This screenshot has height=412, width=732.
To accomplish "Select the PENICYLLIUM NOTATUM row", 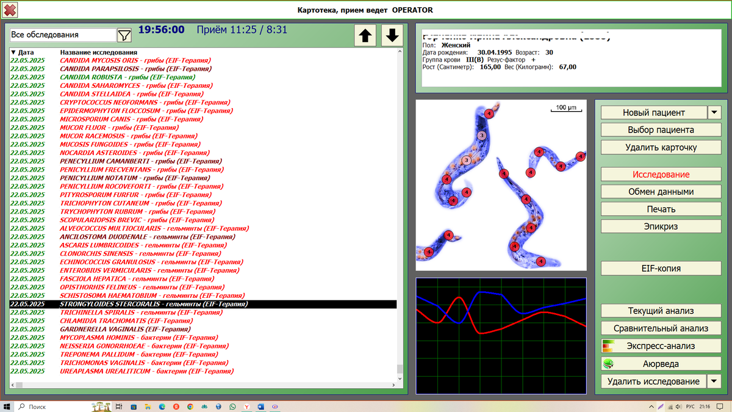I will 203,178.
